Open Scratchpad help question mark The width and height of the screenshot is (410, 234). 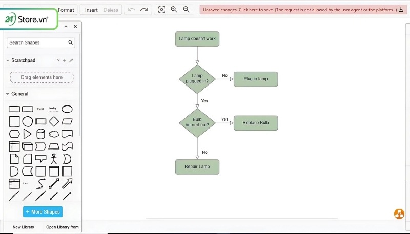click(x=58, y=60)
